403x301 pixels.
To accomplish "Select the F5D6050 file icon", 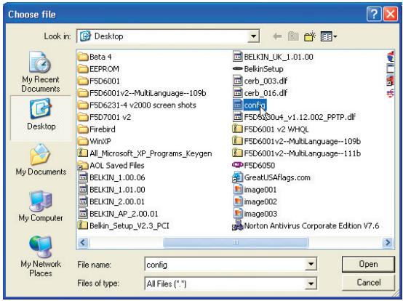I will tap(237, 165).
